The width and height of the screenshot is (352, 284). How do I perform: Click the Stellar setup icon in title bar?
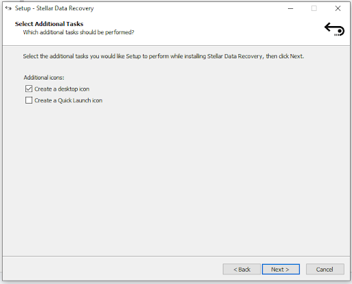tap(8, 8)
